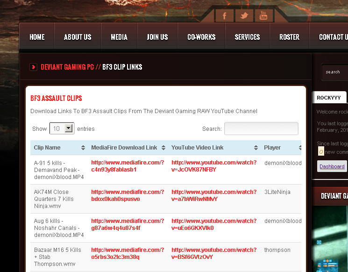348x272 pixels.
Task: Click demoniXblood in the A-91 row
Action: coord(283,163)
